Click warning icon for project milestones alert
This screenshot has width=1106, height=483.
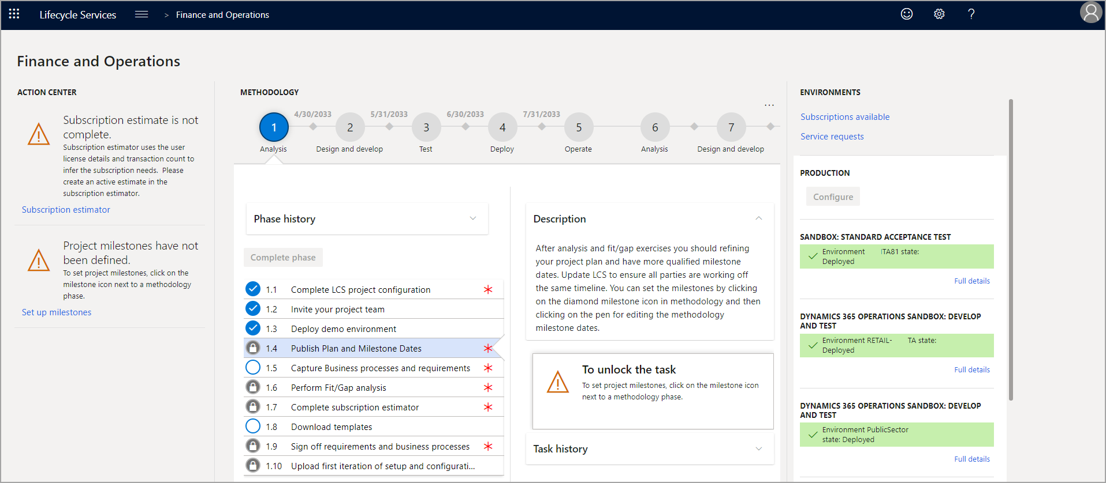click(x=39, y=260)
